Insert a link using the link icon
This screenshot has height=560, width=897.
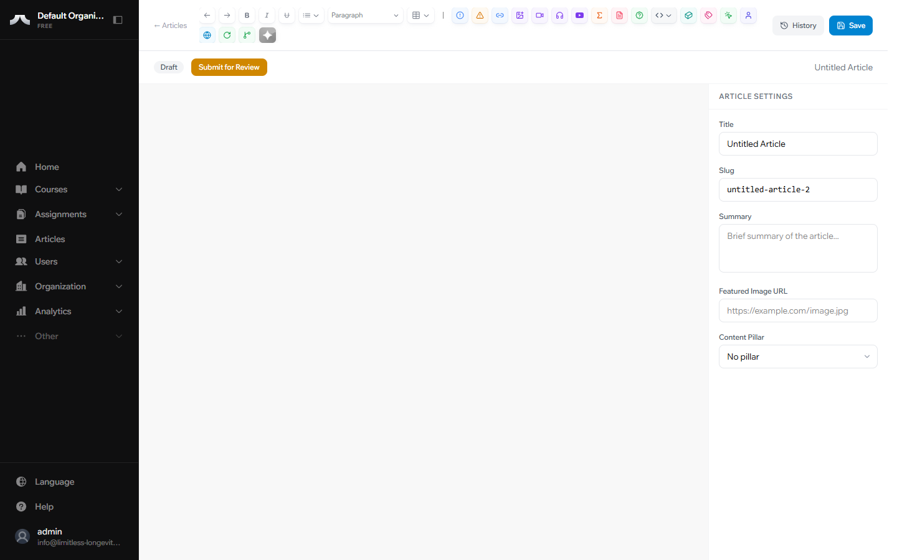point(500,16)
